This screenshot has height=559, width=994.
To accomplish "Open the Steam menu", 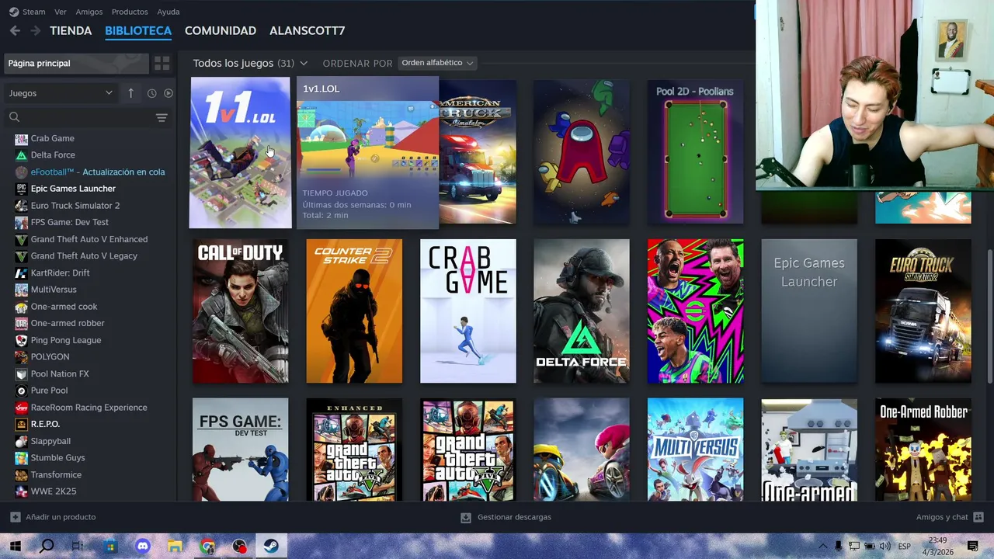I will click(x=33, y=12).
